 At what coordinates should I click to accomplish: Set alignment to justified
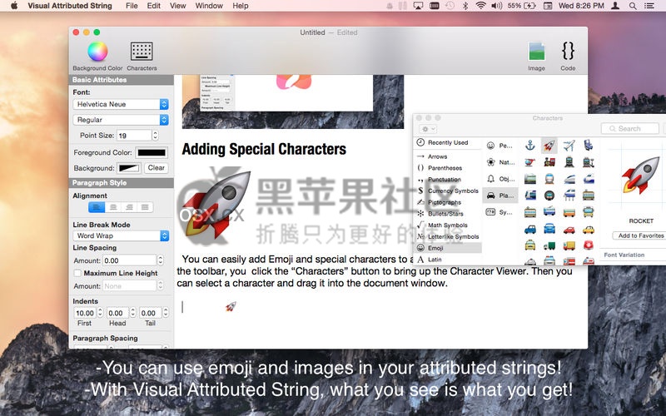[145, 207]
